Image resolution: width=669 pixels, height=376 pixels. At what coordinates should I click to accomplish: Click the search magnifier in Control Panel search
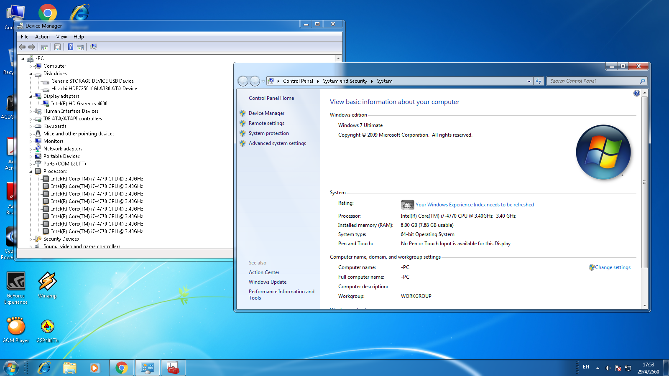pyautogui.click(x=642, y=81)
